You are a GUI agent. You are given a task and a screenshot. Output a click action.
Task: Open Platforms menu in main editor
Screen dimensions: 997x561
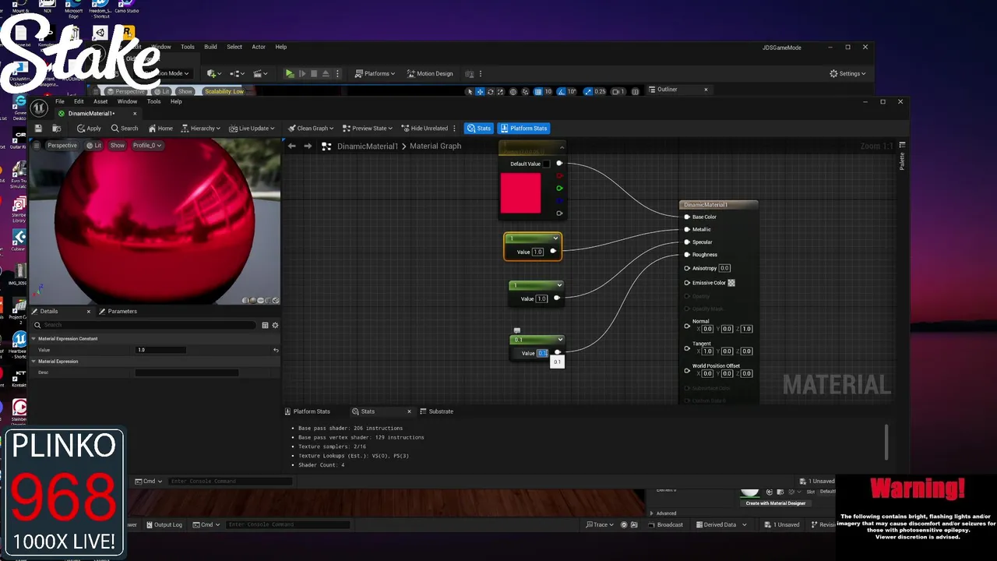pos(375,73)
